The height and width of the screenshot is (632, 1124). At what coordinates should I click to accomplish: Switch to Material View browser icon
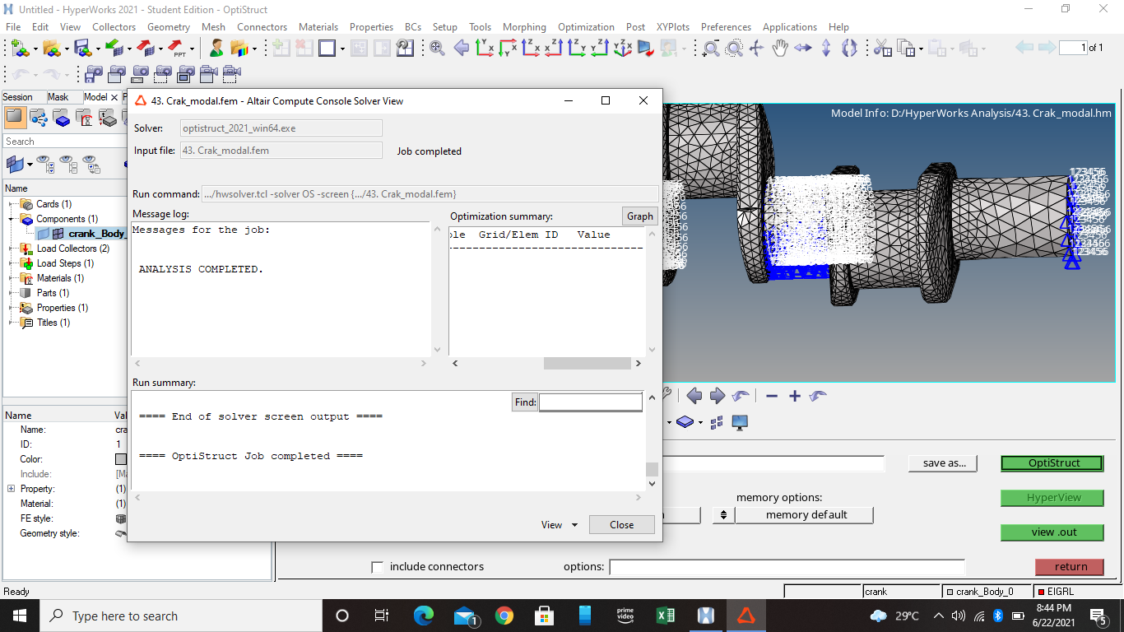pyautogui.click(x=85, y=118)
